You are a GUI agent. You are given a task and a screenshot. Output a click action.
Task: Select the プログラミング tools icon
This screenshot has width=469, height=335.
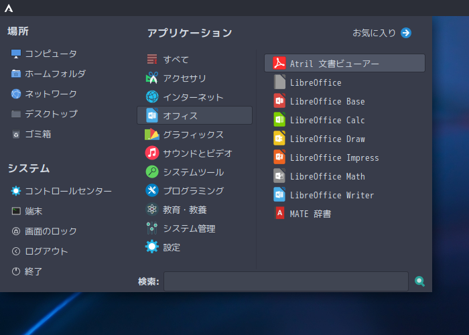tap(152, 190)
